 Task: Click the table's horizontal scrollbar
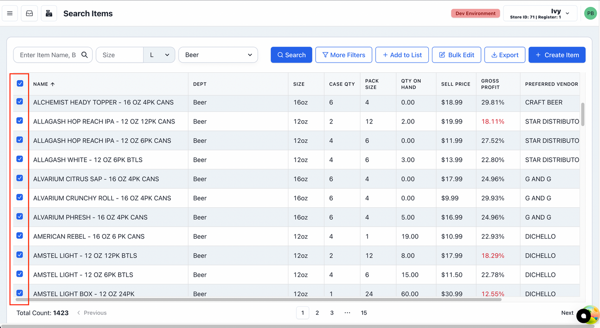[x=258, y=299]
